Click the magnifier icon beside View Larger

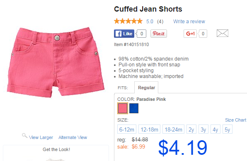[24, 135]
